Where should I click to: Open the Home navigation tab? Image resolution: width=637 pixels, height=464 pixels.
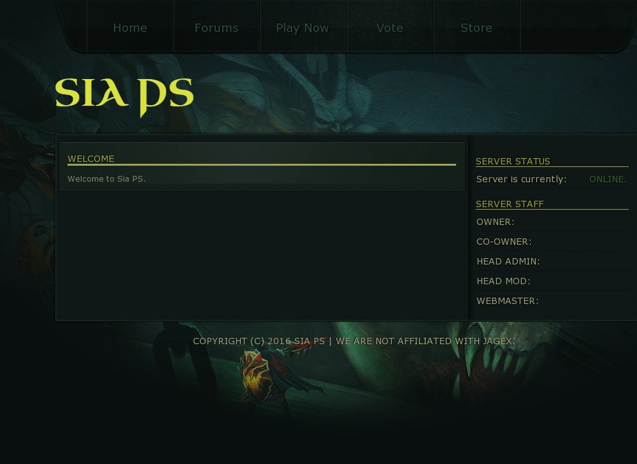pos(130,27)
